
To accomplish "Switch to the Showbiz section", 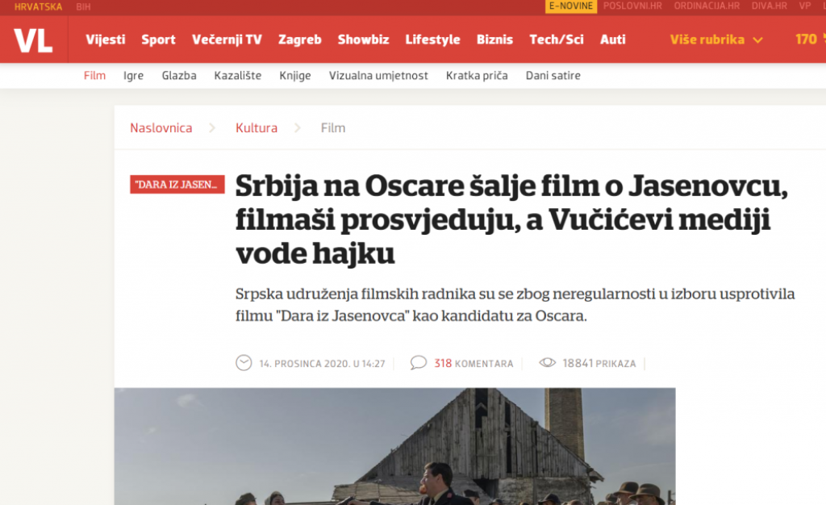I will pyautogui.click(x=363, y=39).
